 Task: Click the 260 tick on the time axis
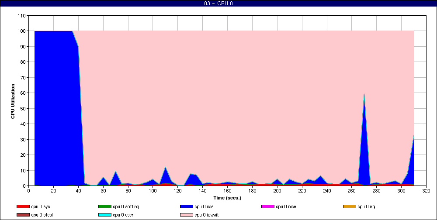coord(352,191)
